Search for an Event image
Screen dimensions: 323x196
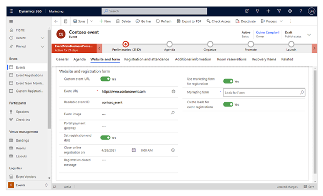coord(172,113)
